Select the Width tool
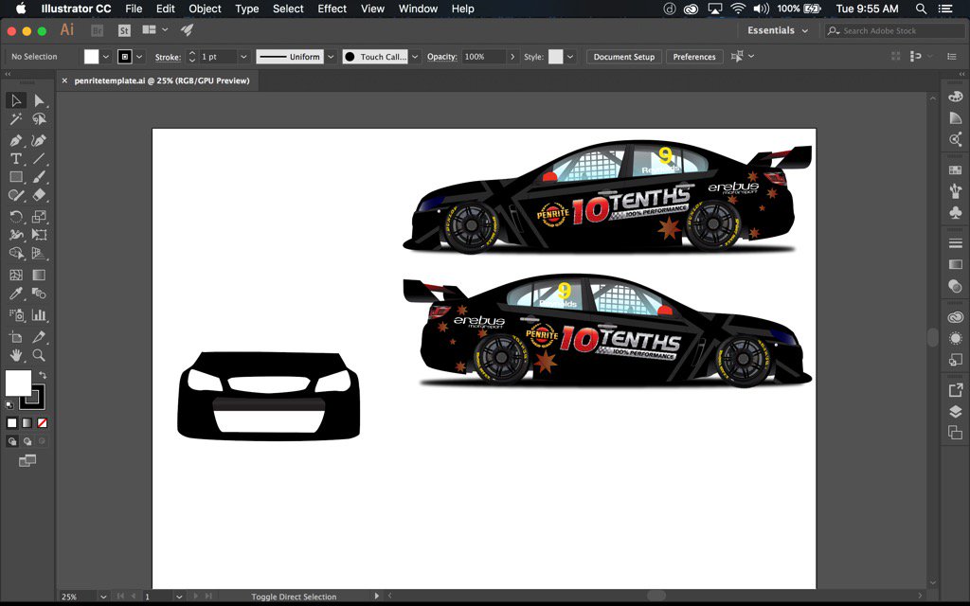The width and height of the screenshot is (970, 606). coord(16,235)
